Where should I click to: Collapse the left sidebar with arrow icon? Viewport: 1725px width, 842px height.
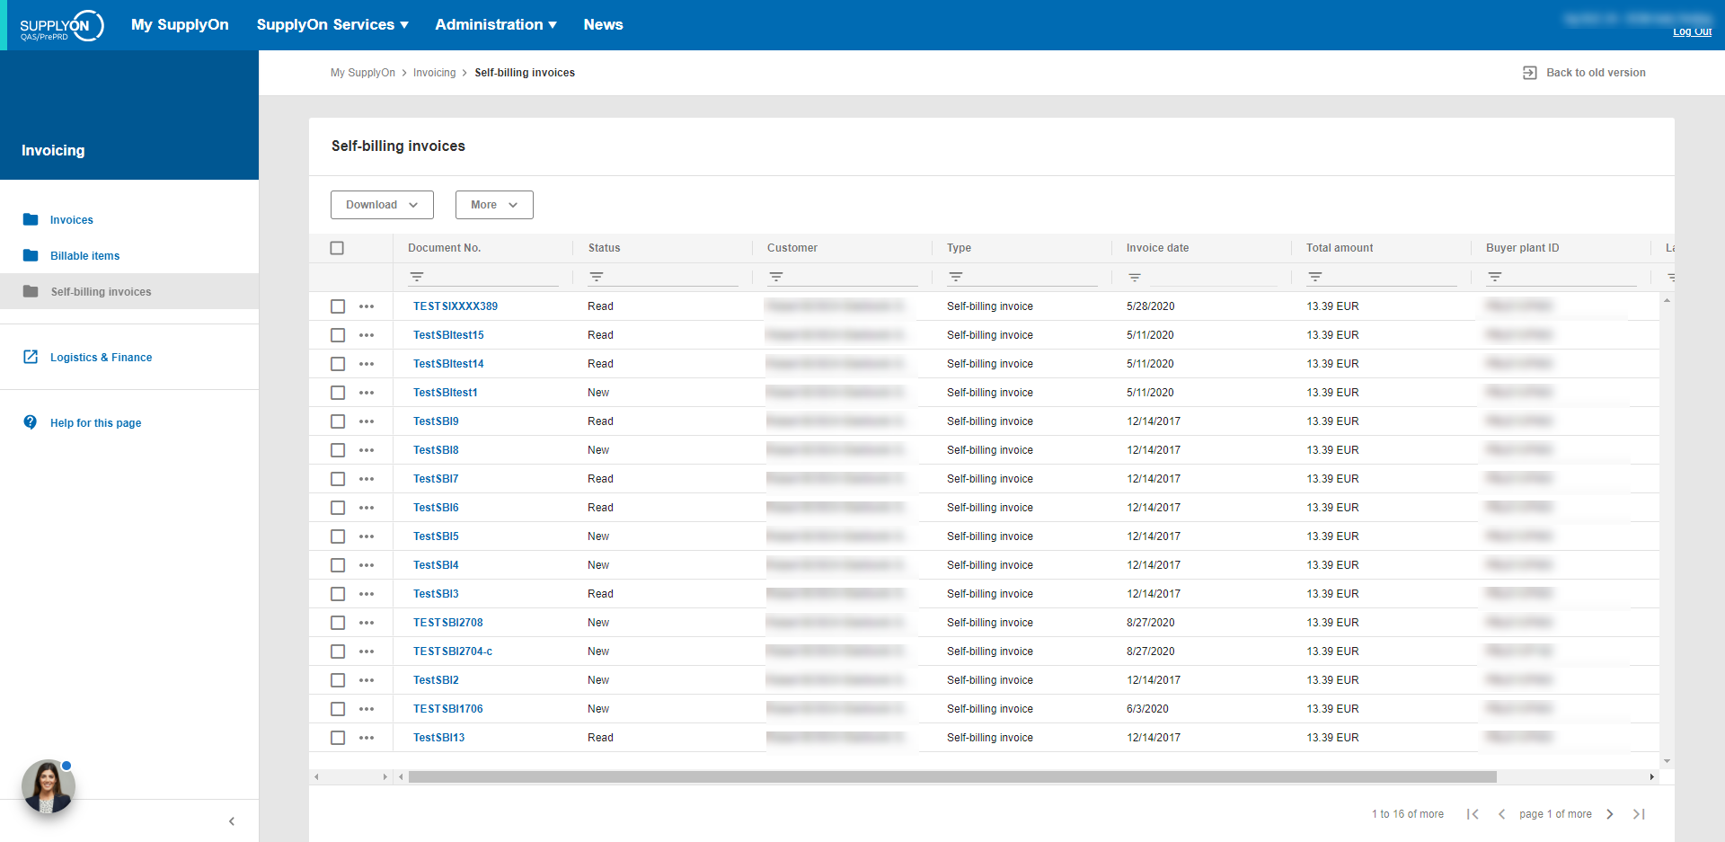tap(232, 821)
